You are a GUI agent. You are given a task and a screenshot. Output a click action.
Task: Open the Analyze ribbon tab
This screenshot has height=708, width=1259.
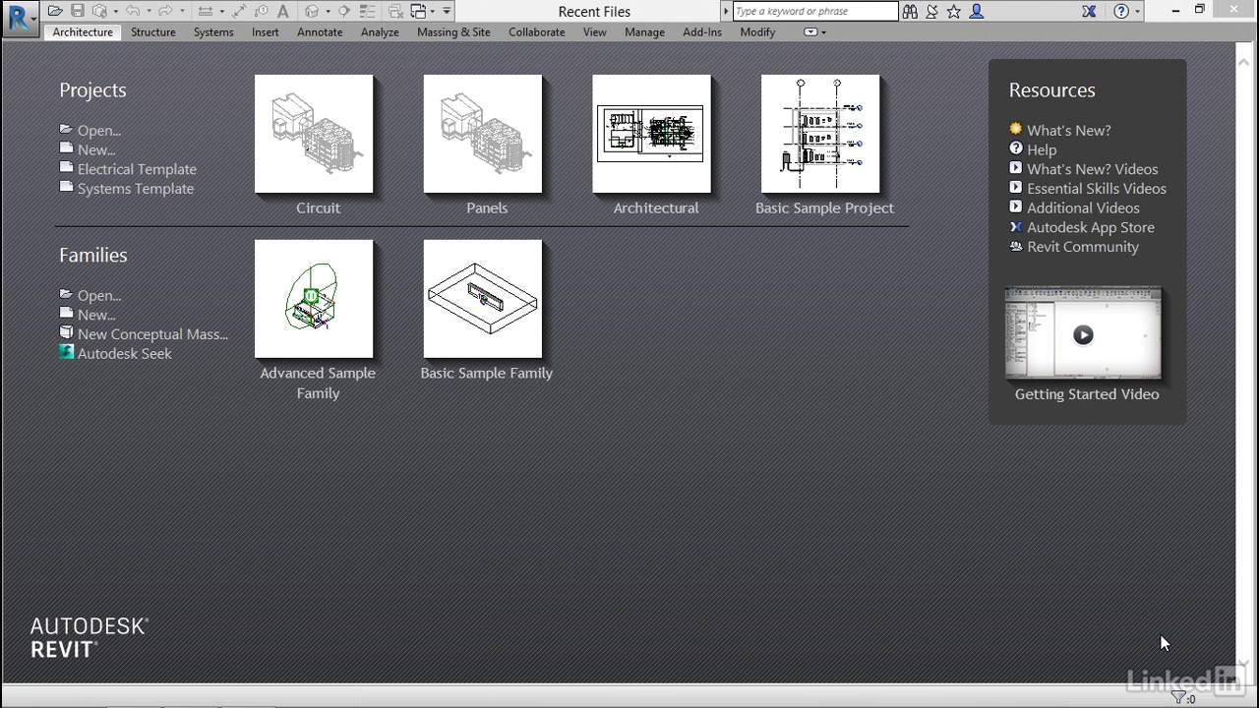coord(380,32)
